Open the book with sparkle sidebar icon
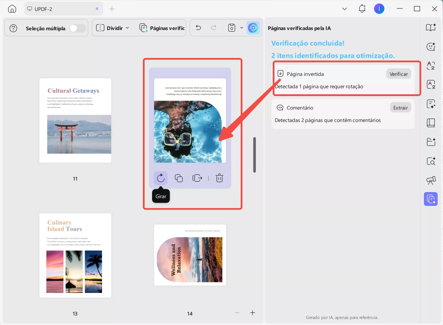443x325 pixels. click(x=431, y=27)
